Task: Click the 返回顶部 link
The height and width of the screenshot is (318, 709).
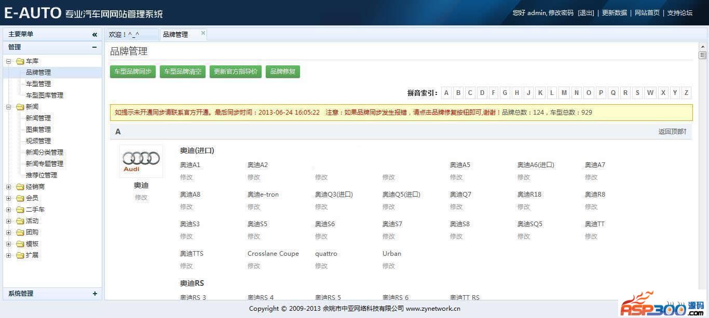Action: point(672,132)
